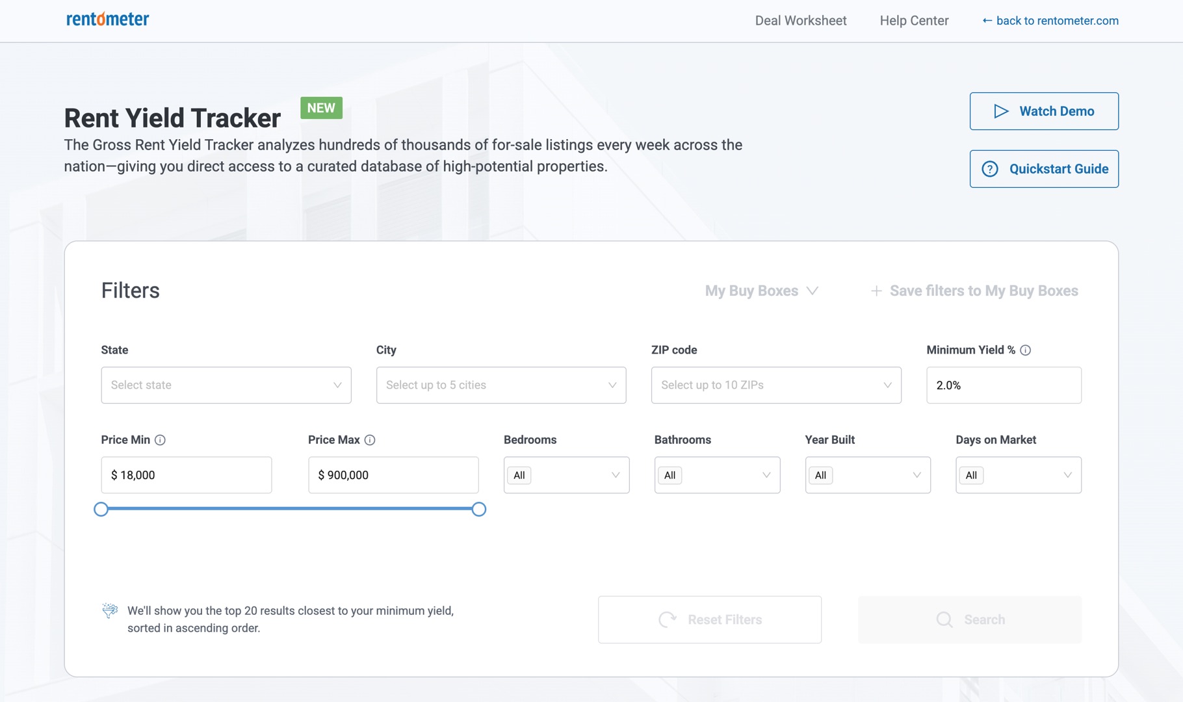
Task: Click the Minimum Yield info icon
Action: (1026, 350)
